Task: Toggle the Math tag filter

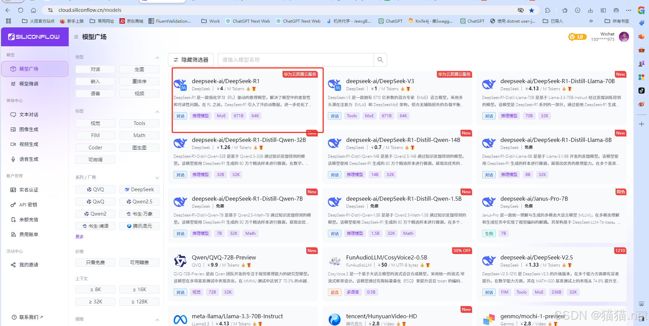Action: [x=139, y=135]
